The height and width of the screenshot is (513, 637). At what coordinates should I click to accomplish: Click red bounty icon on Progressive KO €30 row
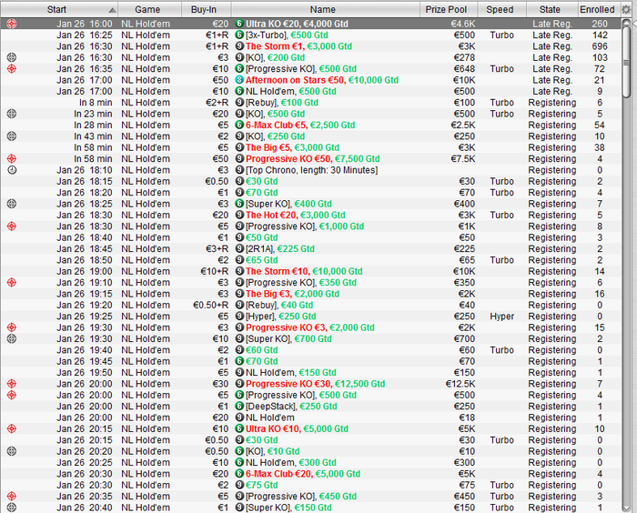12,384
